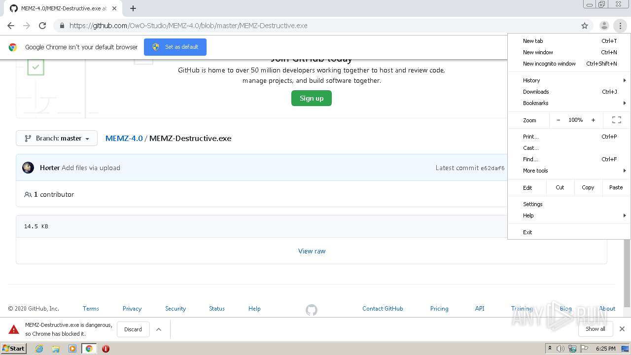Click the padlock site info icon
Screen dimensions: 631x355
coord(62,26)
